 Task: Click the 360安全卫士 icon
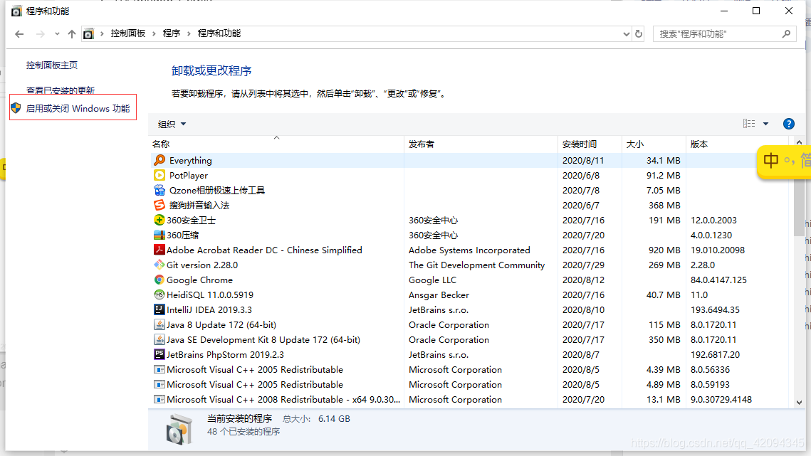coord(159,221)
